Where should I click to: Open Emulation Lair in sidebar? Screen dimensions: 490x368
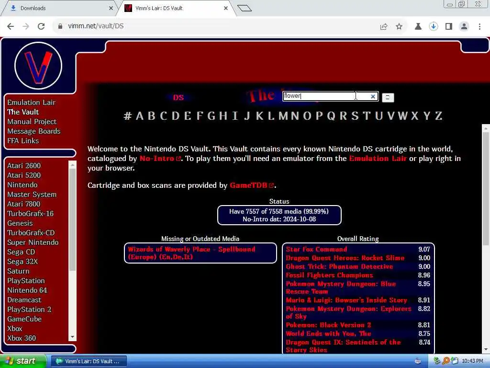pos(31,103)
